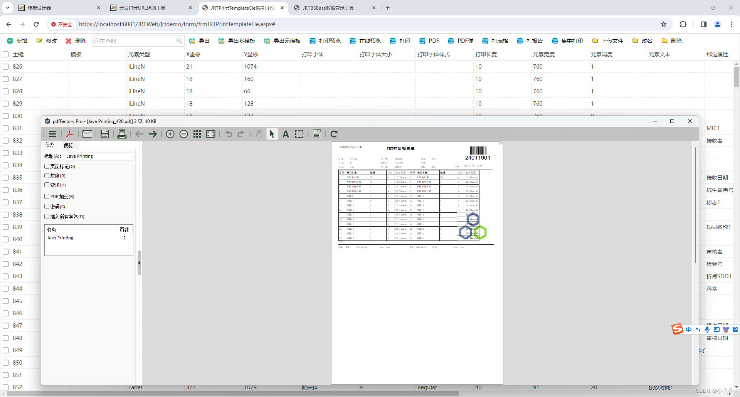Click the 回车查询 search field
The height and width of the screenshot is (397, 740).
point(138,41)
